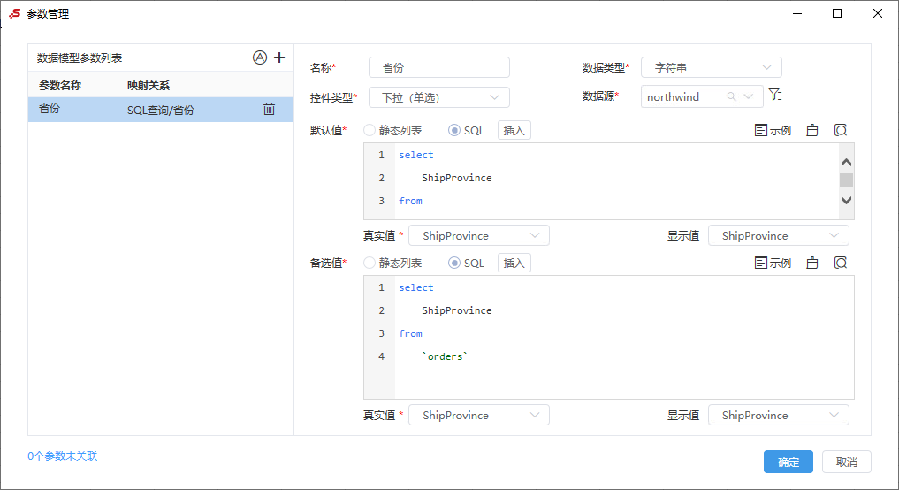Screen dimensions: 899x490
Task: Expand the 数据类型 dropdown showing 字符串
Action: [x=711, y=67]
